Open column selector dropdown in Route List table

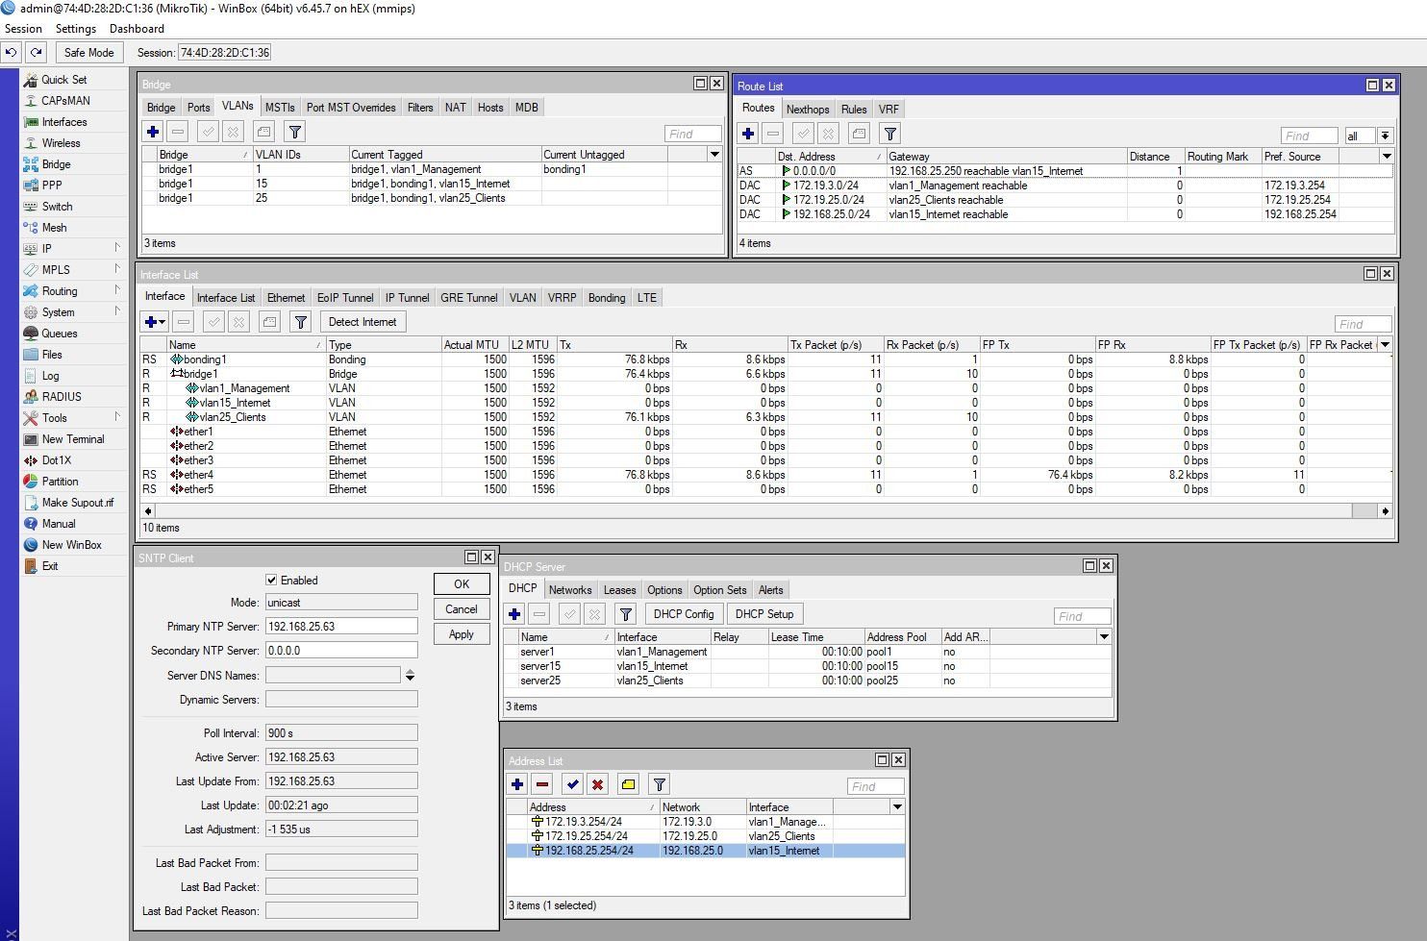click(x=1387, y=157)
